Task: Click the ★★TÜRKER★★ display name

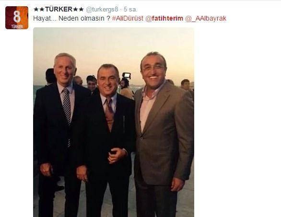Action: click(x=59, y=9)
